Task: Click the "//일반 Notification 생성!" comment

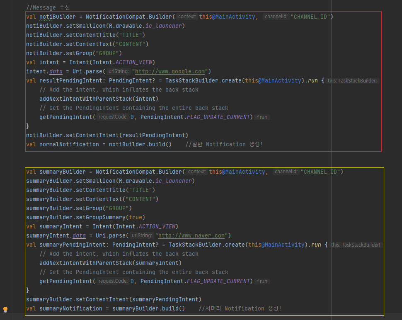Action: tap(224, 145)
